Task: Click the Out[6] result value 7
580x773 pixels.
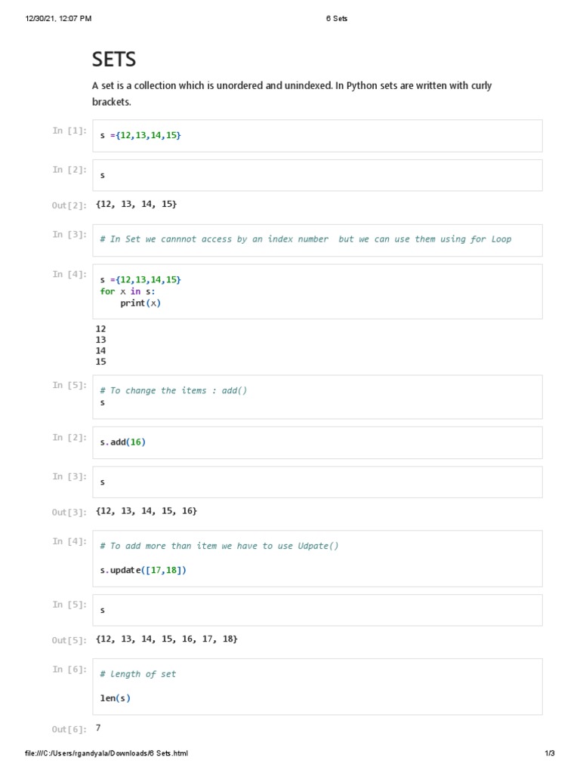Action: click(98, 728)
